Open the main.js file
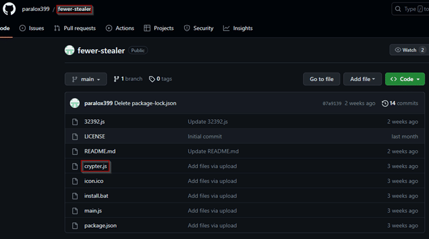 point(93,211)
